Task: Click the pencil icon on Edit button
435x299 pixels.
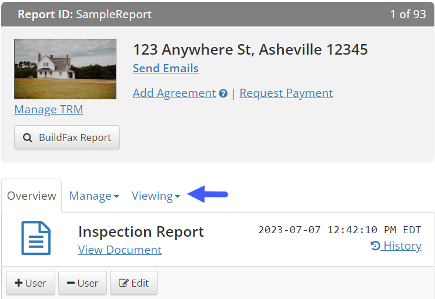Action: click(123, 283)
